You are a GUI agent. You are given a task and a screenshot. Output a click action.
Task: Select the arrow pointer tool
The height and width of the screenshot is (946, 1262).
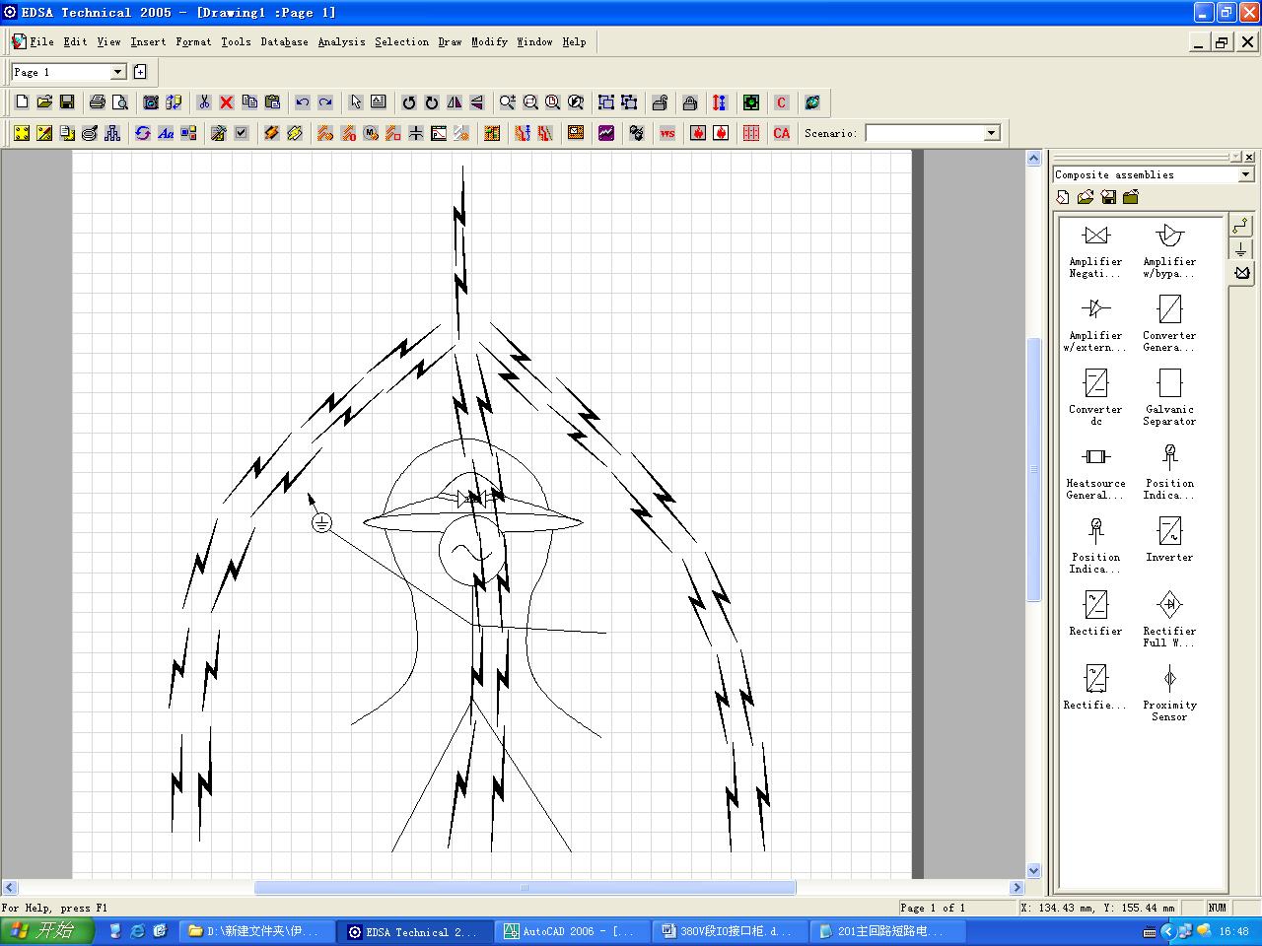[x=356, y=102]
